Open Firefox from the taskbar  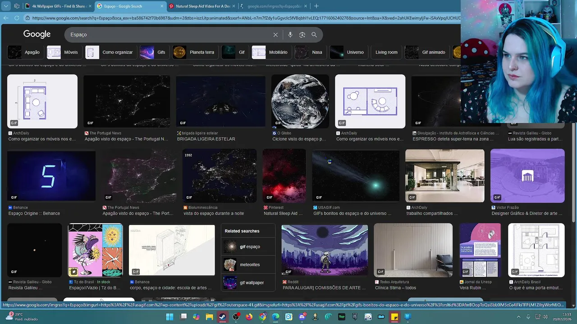pyautogui.click(x=249, y=317)
